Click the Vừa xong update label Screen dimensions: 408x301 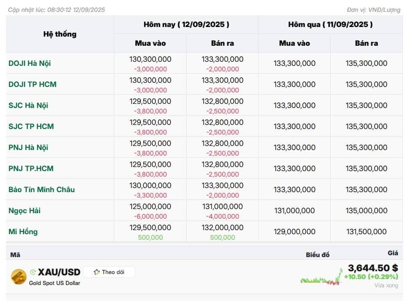(x=386, y=285)
